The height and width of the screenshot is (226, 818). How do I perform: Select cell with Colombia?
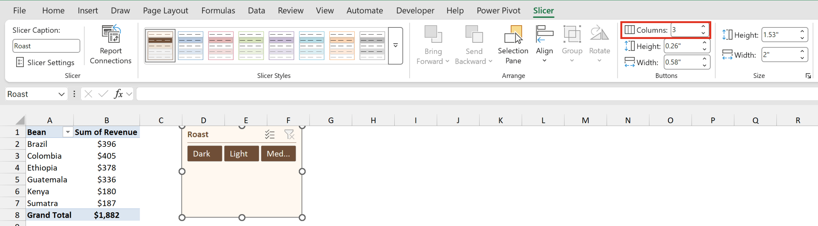(x=50, y=156)
